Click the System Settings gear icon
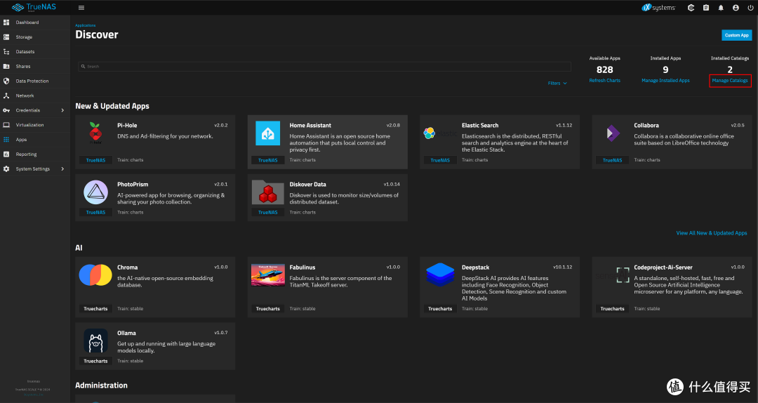This screenshot has width=758, height=403. [x=6, y=169]
